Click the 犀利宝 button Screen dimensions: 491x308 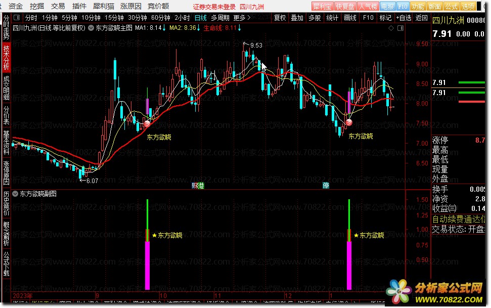tap(322, 6)
